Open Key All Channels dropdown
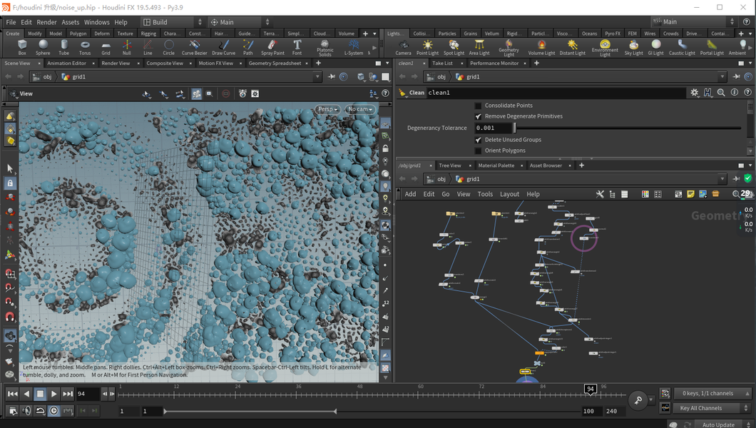756x428 pixels. (712, 408)
